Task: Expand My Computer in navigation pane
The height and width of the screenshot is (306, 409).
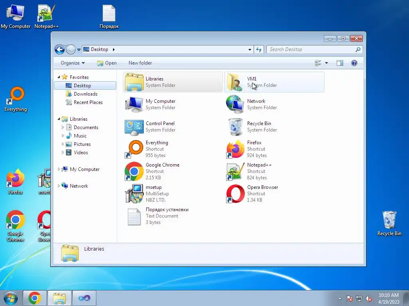Action: click(x=59, y=169)
